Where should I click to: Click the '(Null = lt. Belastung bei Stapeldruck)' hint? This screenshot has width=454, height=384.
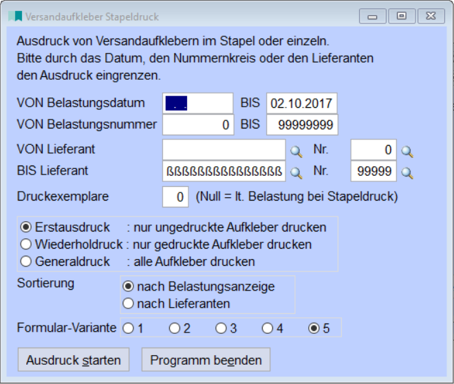click(x=296, y=196)
